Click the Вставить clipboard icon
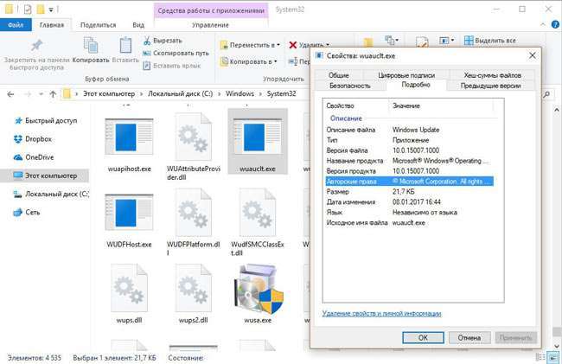Viewport: 562px width, 364px height. click(125, 45)
